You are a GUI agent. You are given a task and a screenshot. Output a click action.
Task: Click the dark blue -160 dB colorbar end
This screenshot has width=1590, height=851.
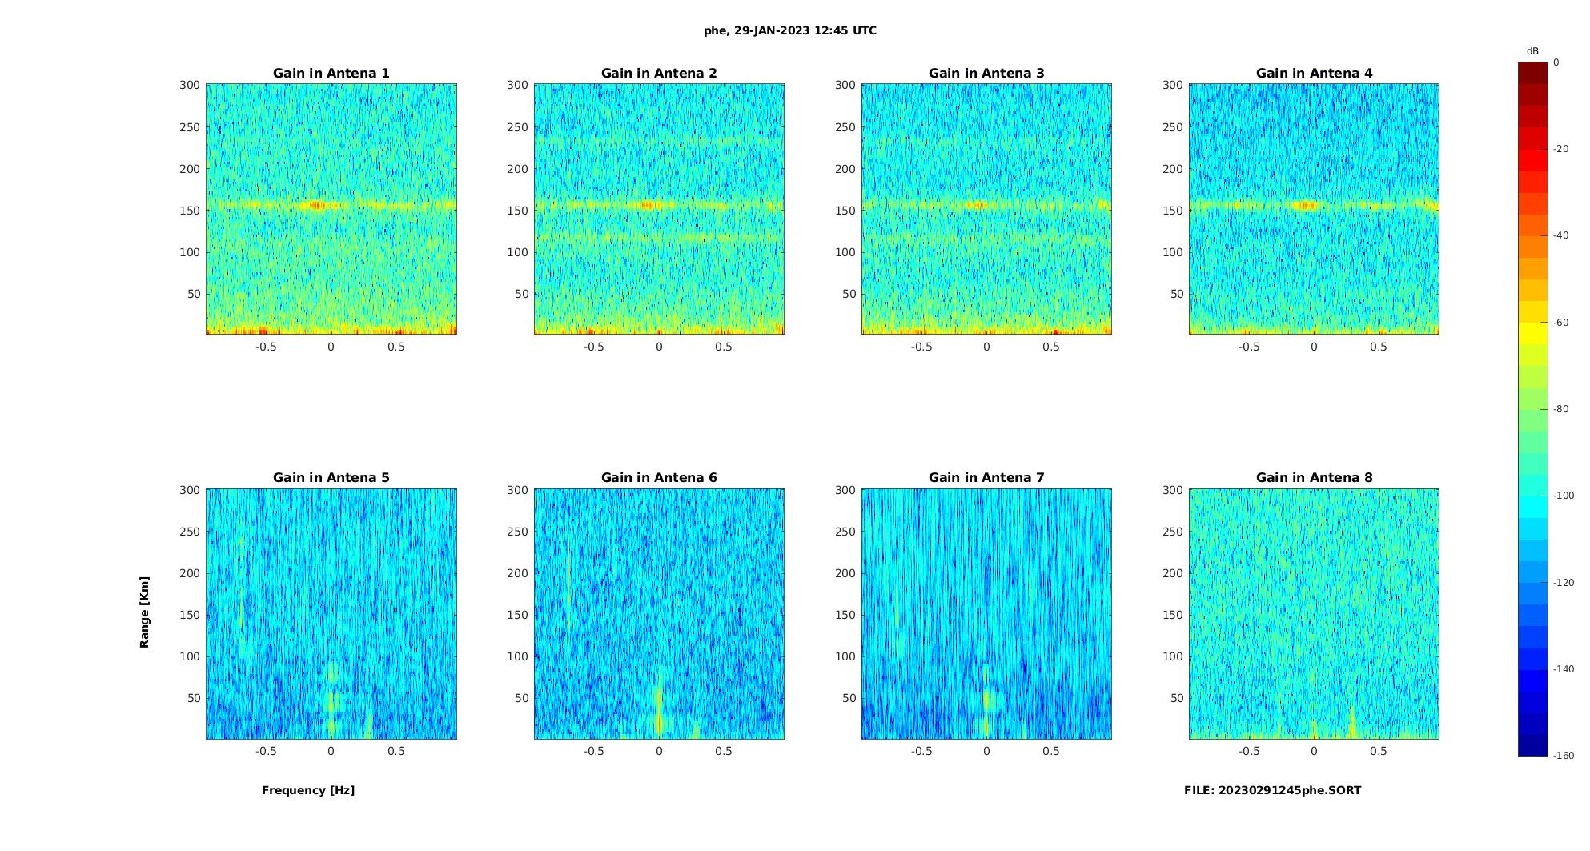tap(1532, 746)
